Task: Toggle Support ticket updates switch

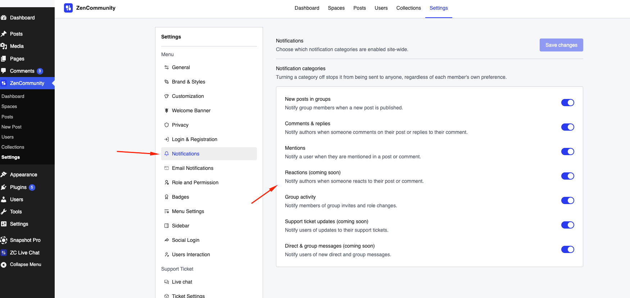Action: (x=567, y=225)
